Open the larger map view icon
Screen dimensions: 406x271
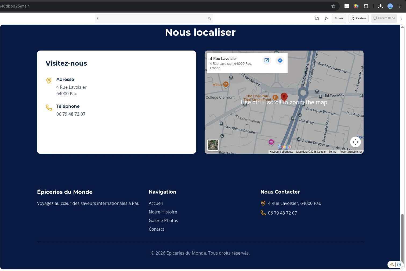pyautogui.click(x=267, y=60)
